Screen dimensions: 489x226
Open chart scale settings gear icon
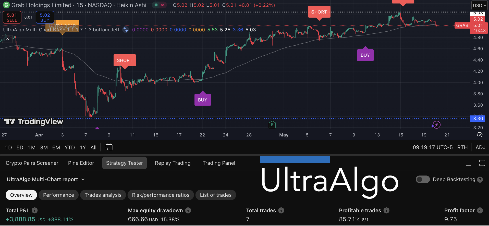point(480,135)
